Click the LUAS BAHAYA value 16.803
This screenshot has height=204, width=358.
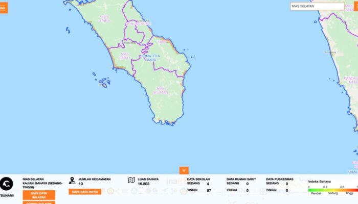pos(144,184)
